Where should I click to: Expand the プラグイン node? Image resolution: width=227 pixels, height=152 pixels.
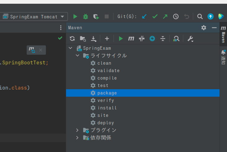tap(78, 130)
